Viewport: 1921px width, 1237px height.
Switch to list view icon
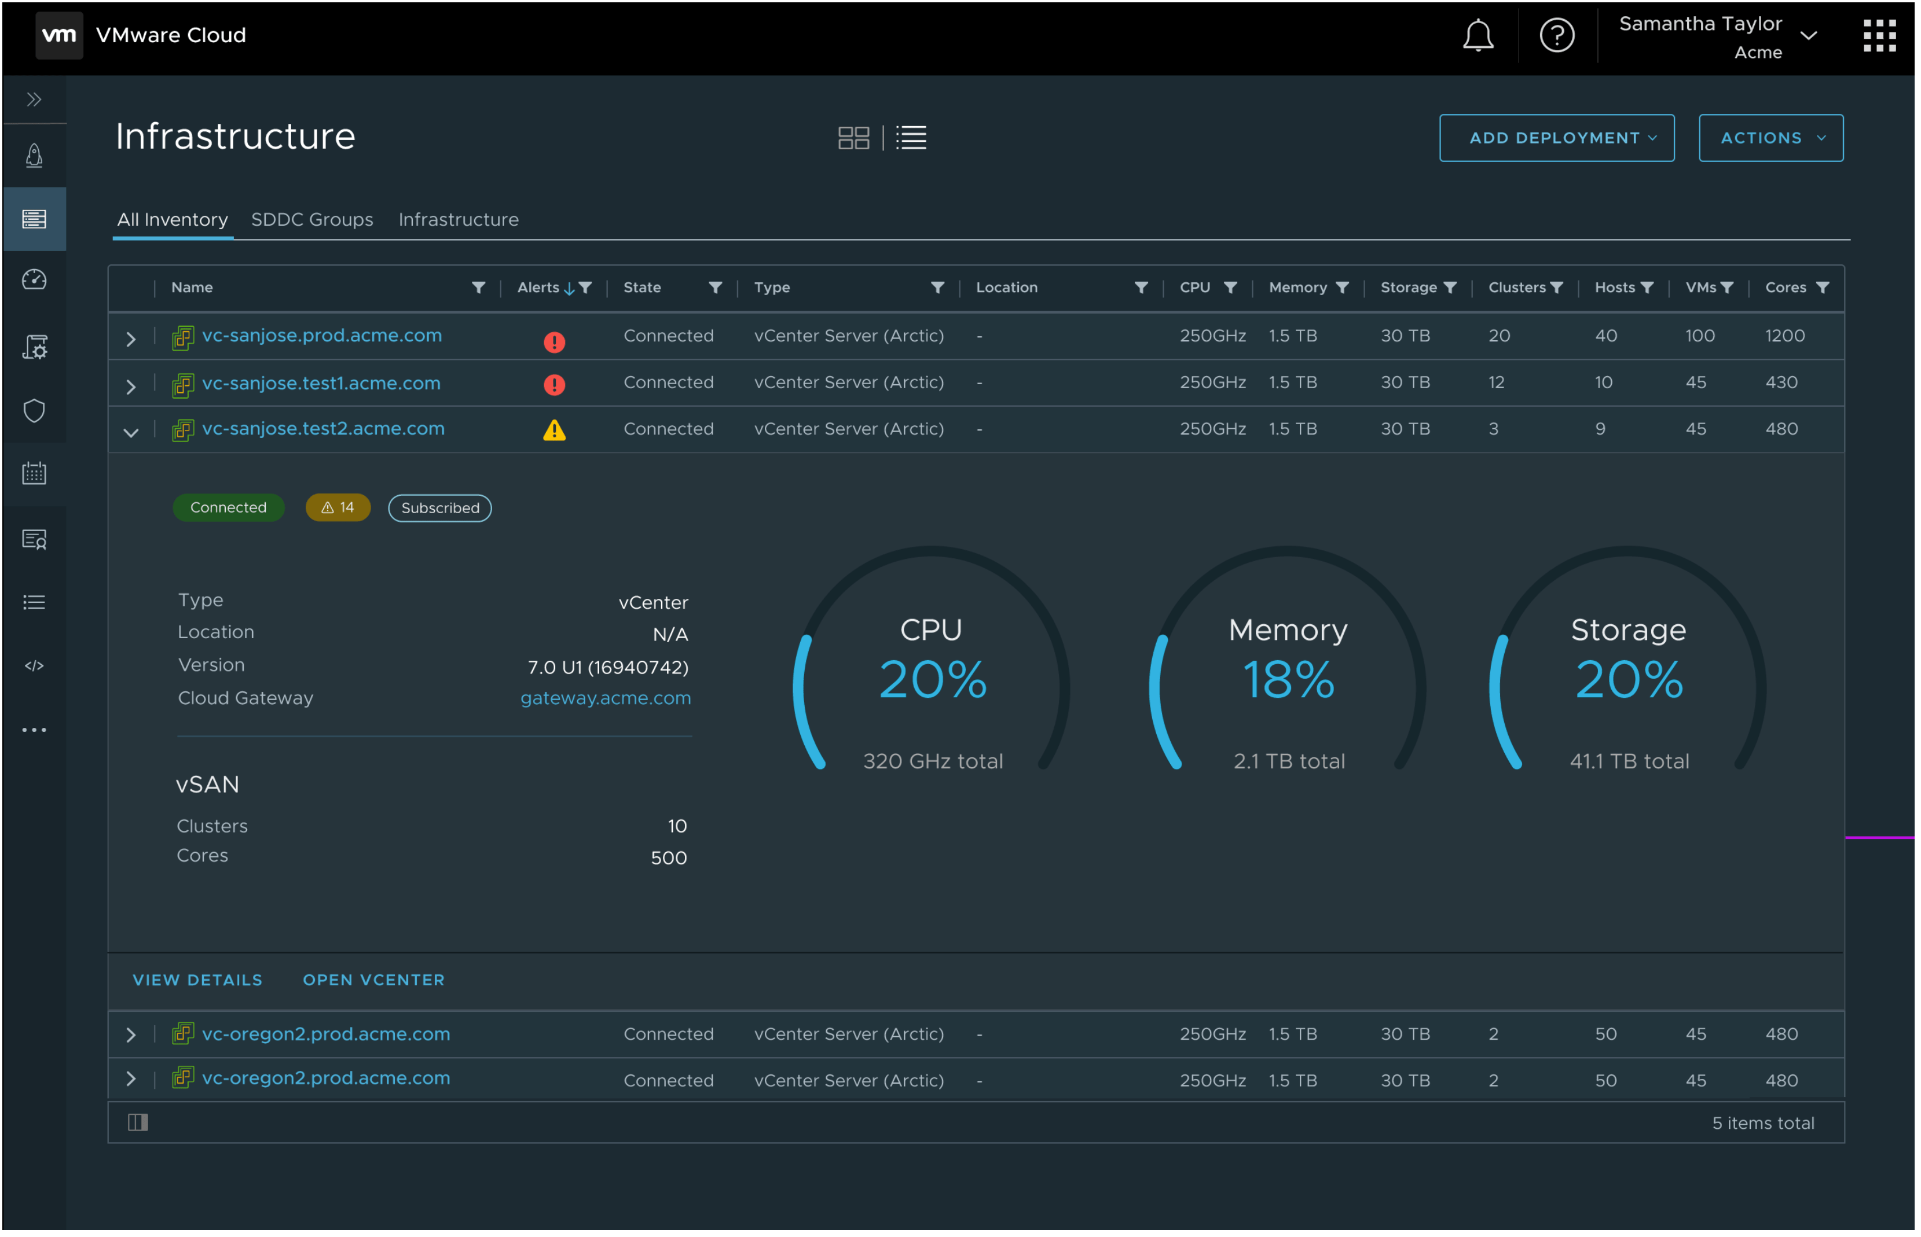tap(912, 138)
